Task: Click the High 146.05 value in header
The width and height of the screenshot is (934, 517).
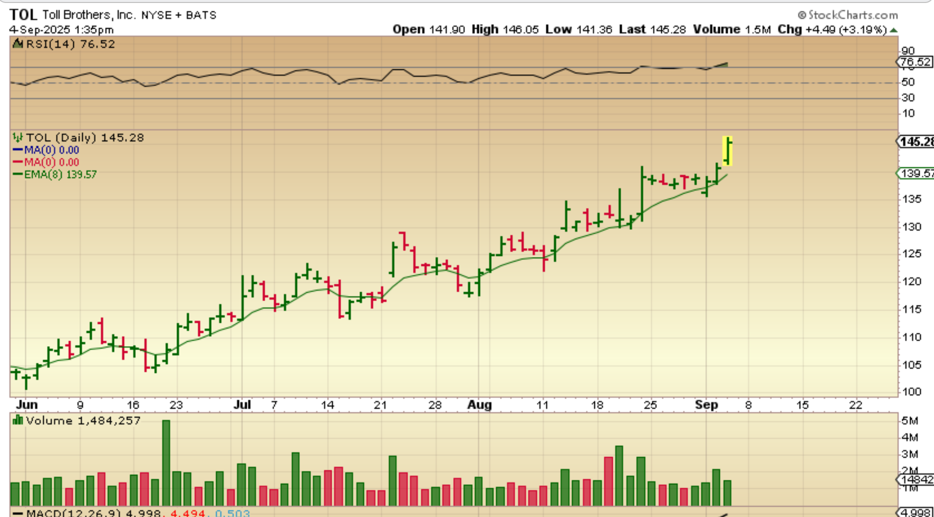Action: coord(505,30)
